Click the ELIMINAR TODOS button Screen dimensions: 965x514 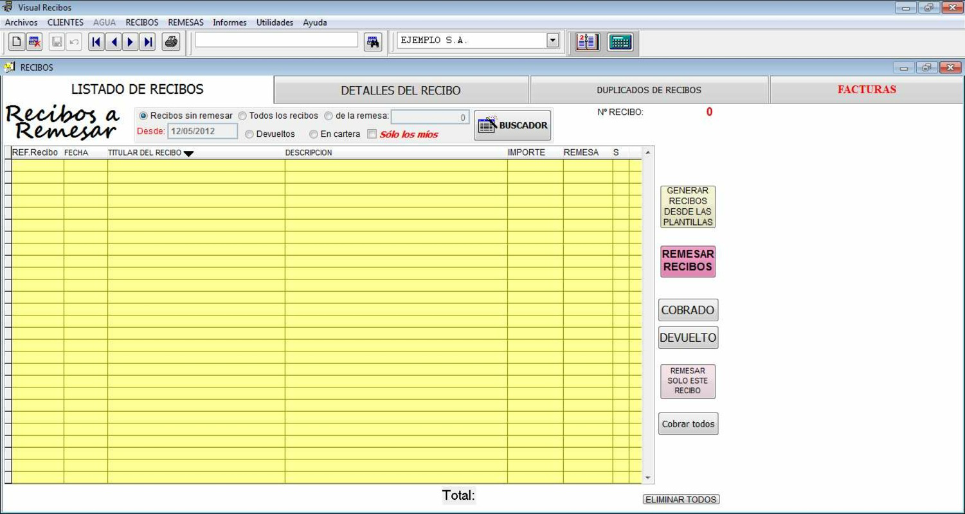681,500
